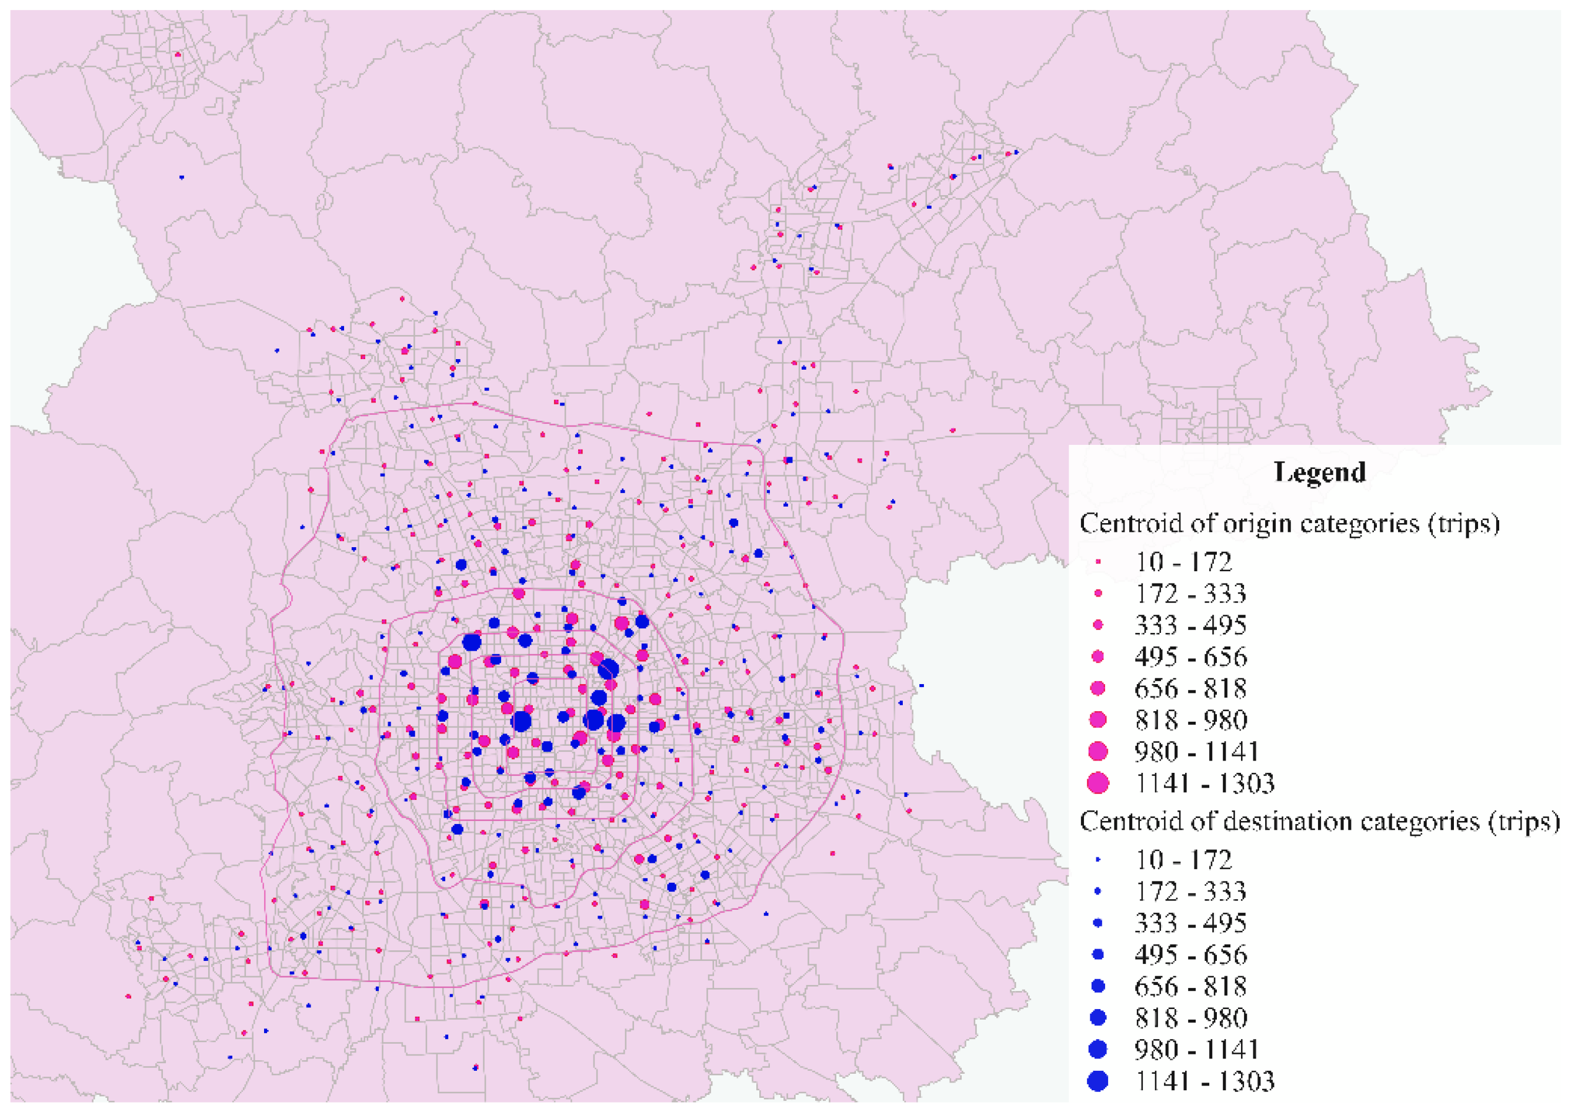Image resolution: width=1578 pixels, height=1119 pixels.
Task: Select the blue 980 - 1141 destination legend symbol
Action: coord(1097,1050)
